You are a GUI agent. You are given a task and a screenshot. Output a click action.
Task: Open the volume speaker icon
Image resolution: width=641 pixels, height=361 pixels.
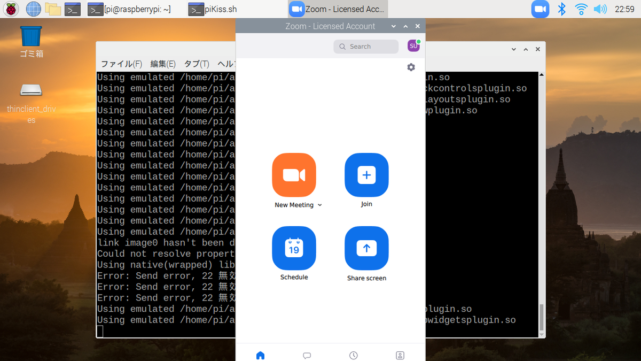tap(600, 9)
